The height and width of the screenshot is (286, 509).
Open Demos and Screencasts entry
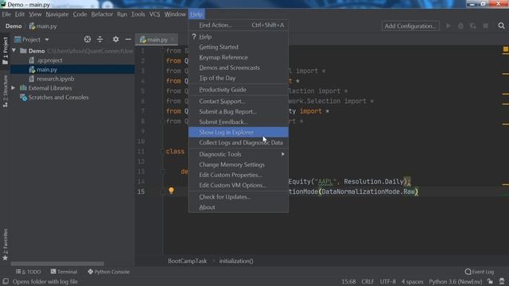click(x=239, y=68)
